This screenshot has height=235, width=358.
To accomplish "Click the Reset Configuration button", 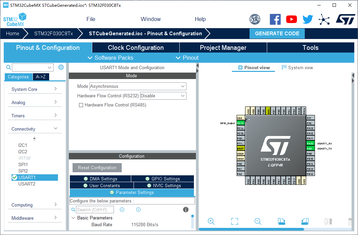I will tap(97, 168).
